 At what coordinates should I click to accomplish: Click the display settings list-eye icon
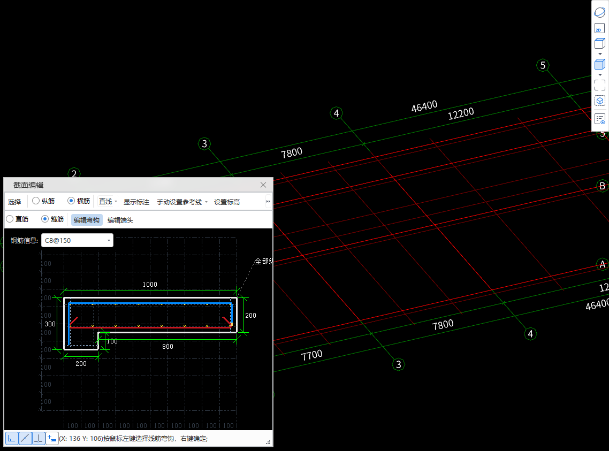600,119
